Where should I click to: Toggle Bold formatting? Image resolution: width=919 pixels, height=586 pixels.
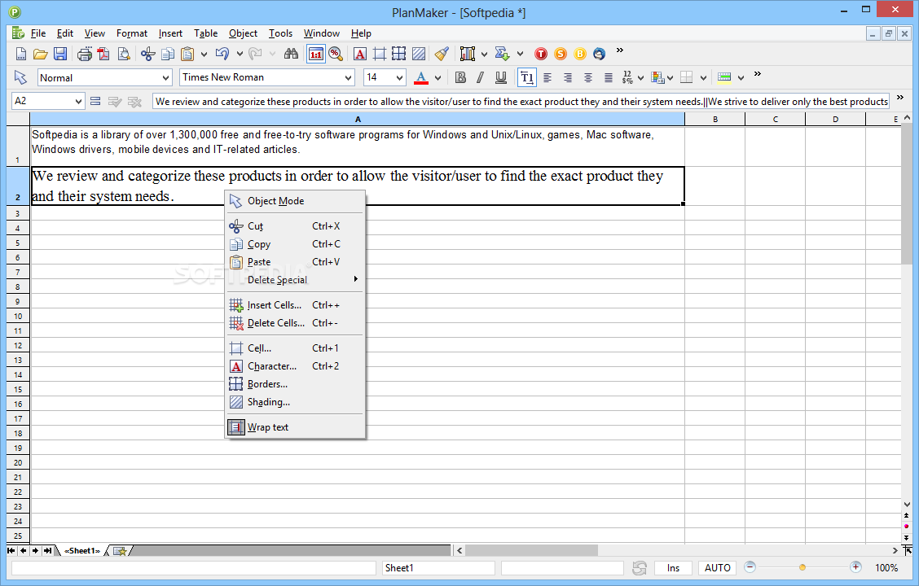(460, 77)
